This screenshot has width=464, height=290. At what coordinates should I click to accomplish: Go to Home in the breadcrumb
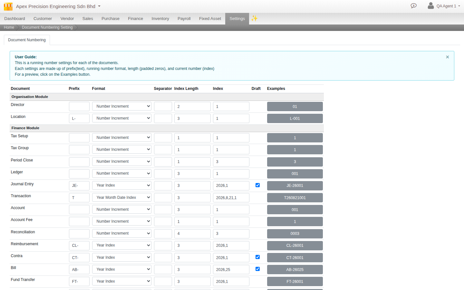click(9, 27)
